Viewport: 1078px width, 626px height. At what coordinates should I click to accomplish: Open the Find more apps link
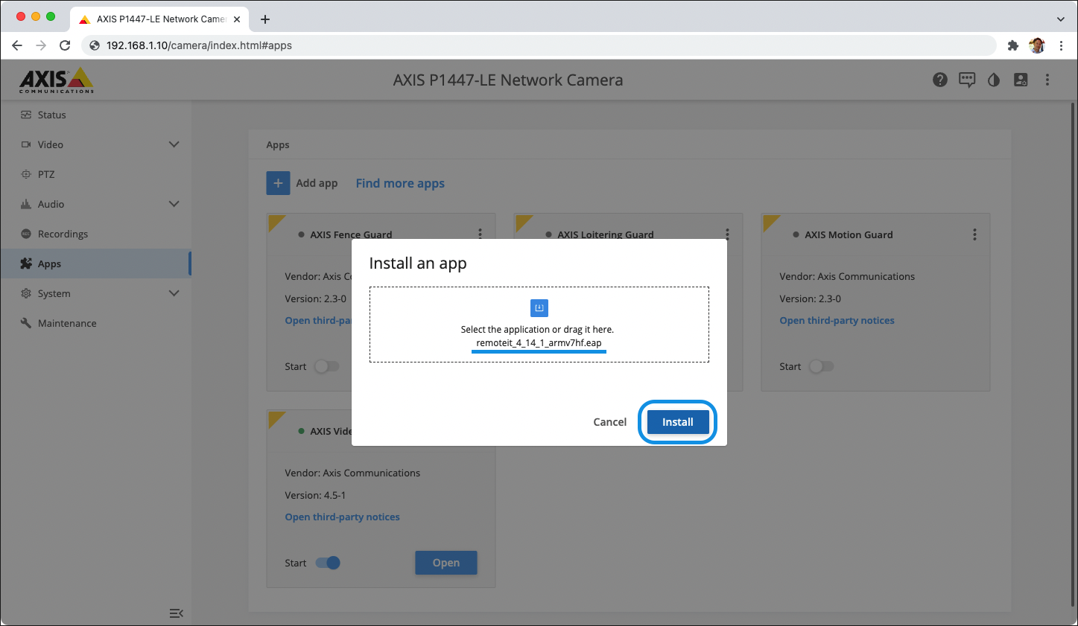tap(400, 183)
